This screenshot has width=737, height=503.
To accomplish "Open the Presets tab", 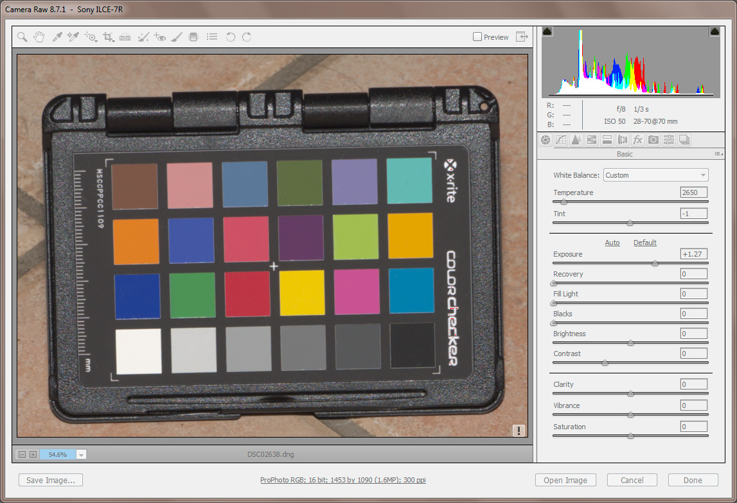I will coord(669,140).
